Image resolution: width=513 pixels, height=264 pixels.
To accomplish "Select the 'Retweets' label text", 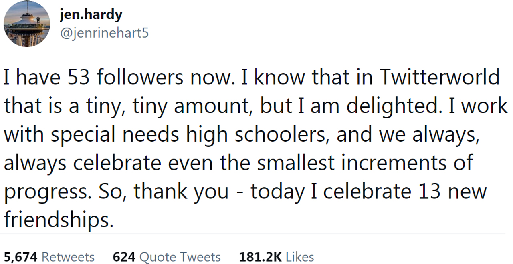I will (x=68, y=257).
